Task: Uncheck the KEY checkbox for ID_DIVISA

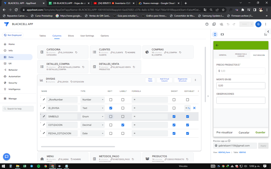Action: point(111,108)
